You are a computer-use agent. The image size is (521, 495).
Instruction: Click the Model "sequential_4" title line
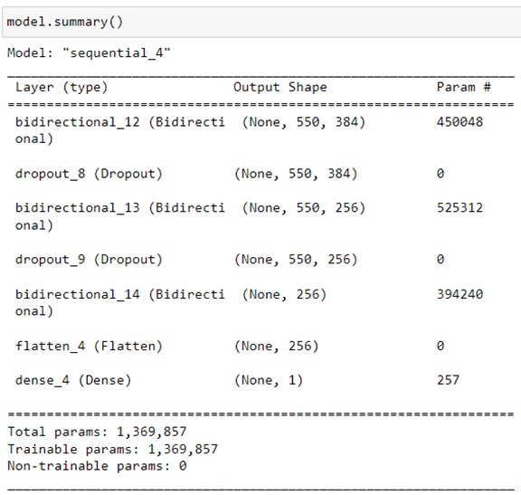pyautogui.click(x=89, y=52)
